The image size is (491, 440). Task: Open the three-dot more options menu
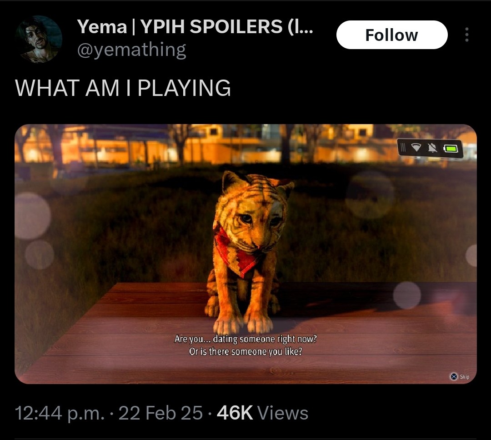pos(467,35)
